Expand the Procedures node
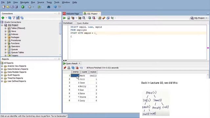 pyautogui.click(x=5, y=40)
